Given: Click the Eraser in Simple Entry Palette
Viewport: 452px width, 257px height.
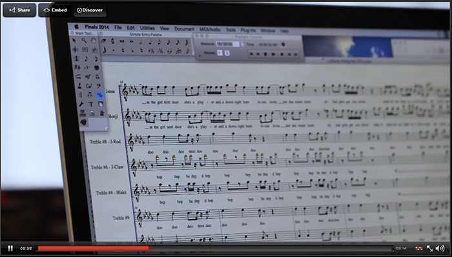Looking at the screenshot, I should [103, 41].
